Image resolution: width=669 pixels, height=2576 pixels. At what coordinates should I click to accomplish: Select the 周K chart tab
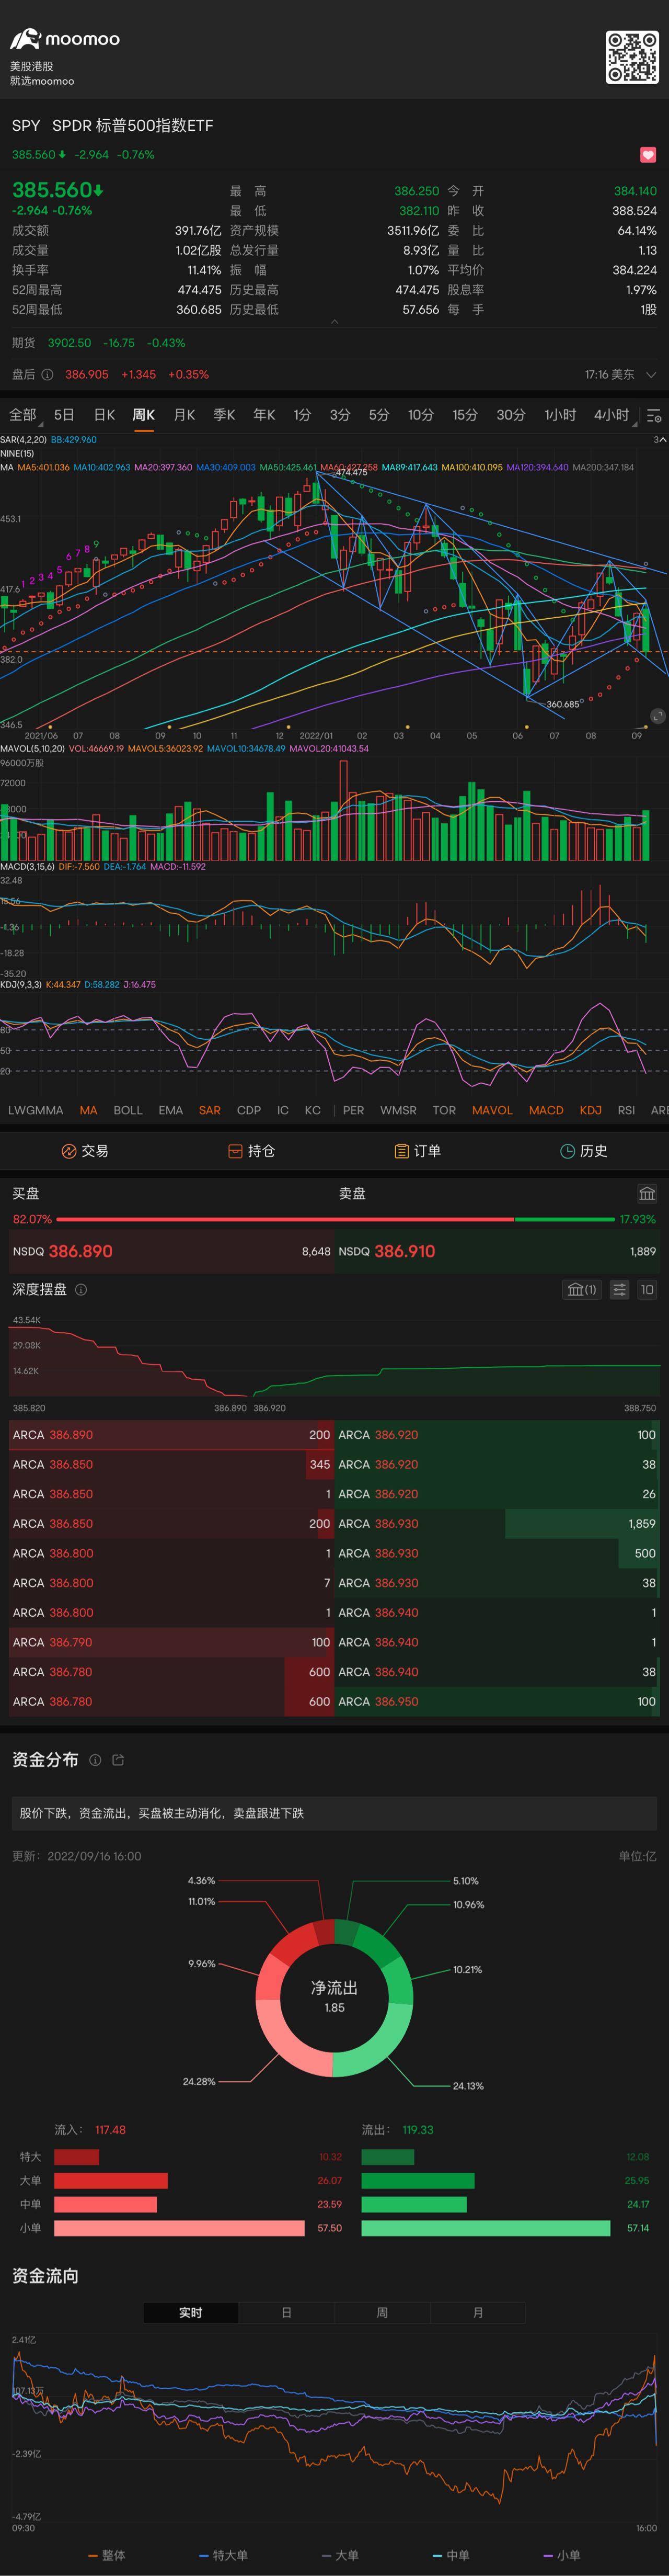143,415
